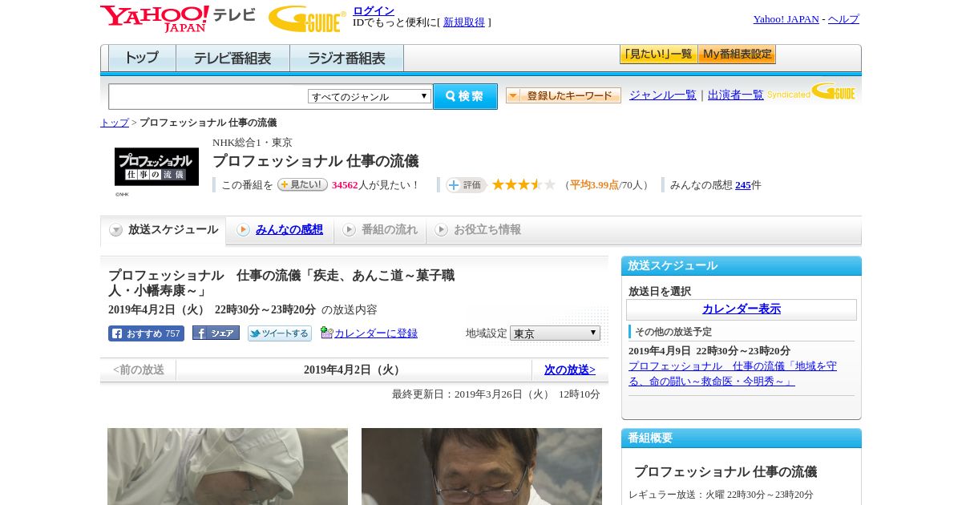
Task: Click the Yahoo! JAPAN テレビ logo
Action: [178, 18]
